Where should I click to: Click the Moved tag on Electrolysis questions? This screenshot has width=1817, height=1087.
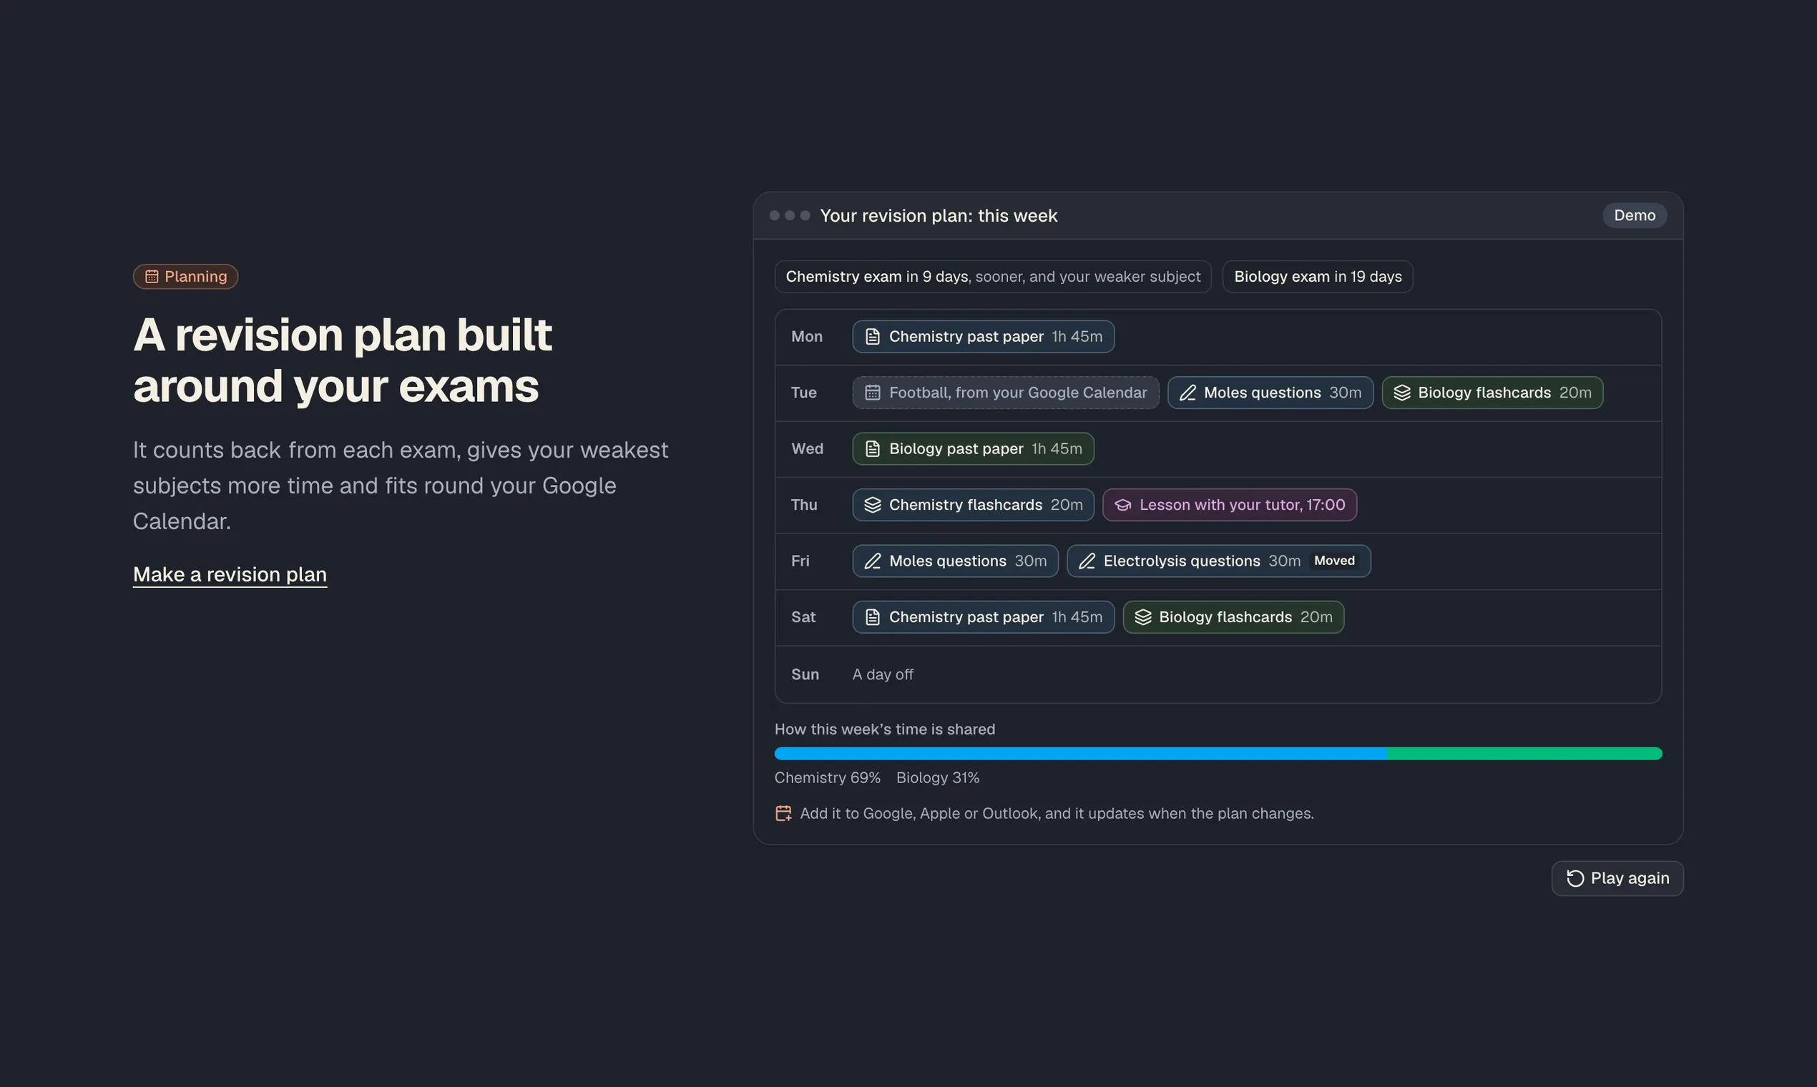1334,561
